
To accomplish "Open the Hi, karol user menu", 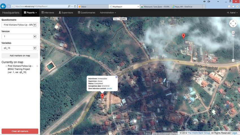I will click(x=232, y=12).
